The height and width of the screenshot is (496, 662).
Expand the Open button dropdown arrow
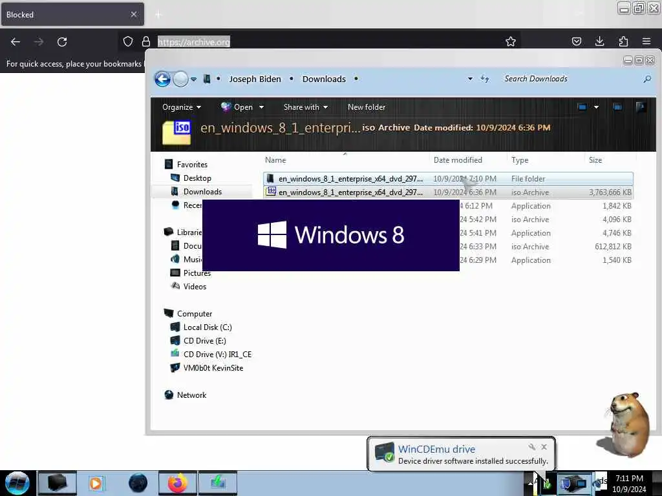[x=261, y=107]
